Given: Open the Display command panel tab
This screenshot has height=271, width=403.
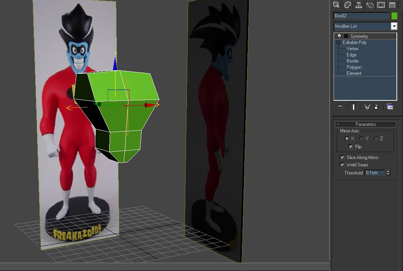Looking at the screenshot, I should click(381, 5).
